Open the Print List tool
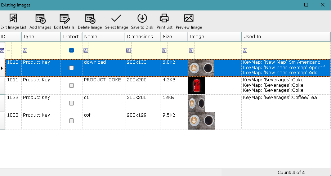Image resolution: width=331 pixels, height=176 pixels. tap(164, 21)
